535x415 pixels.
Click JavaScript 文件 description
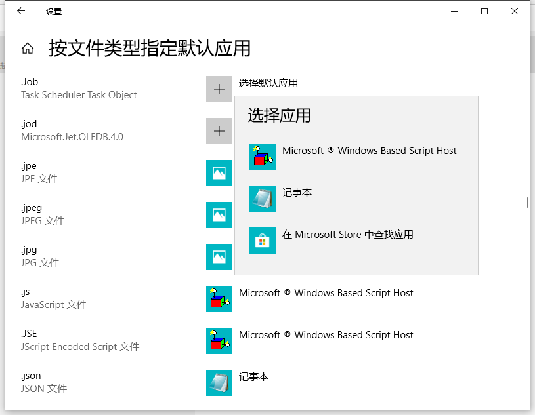[54, 305]
